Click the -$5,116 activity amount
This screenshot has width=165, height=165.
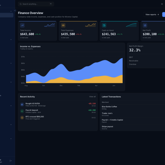92,104
